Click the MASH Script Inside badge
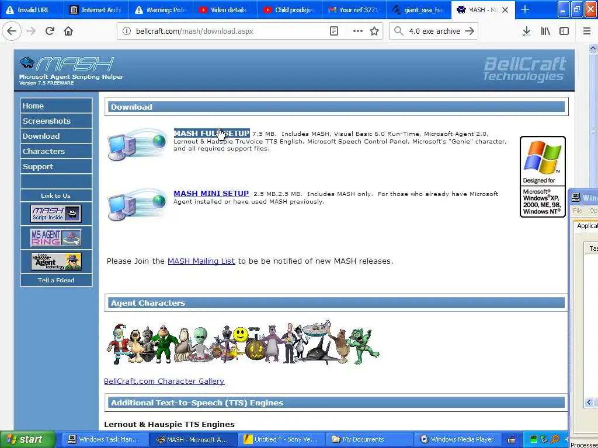This screenshot has height=448, width=598. (55, 213)
